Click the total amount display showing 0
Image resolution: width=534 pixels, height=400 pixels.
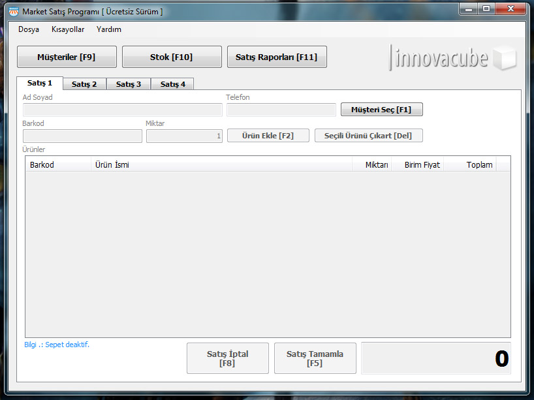tap(436, 358)
